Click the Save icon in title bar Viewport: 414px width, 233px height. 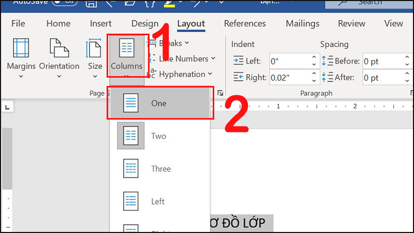92,4
